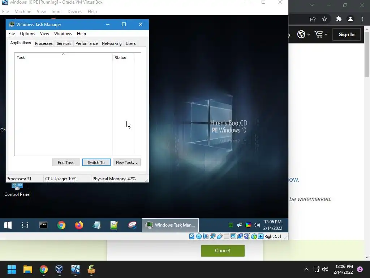Image resolution: width=370 pixels, height=278 pixels.
Task: Open host File Explorer taskbar icon
Action: [x=27, y=269]
